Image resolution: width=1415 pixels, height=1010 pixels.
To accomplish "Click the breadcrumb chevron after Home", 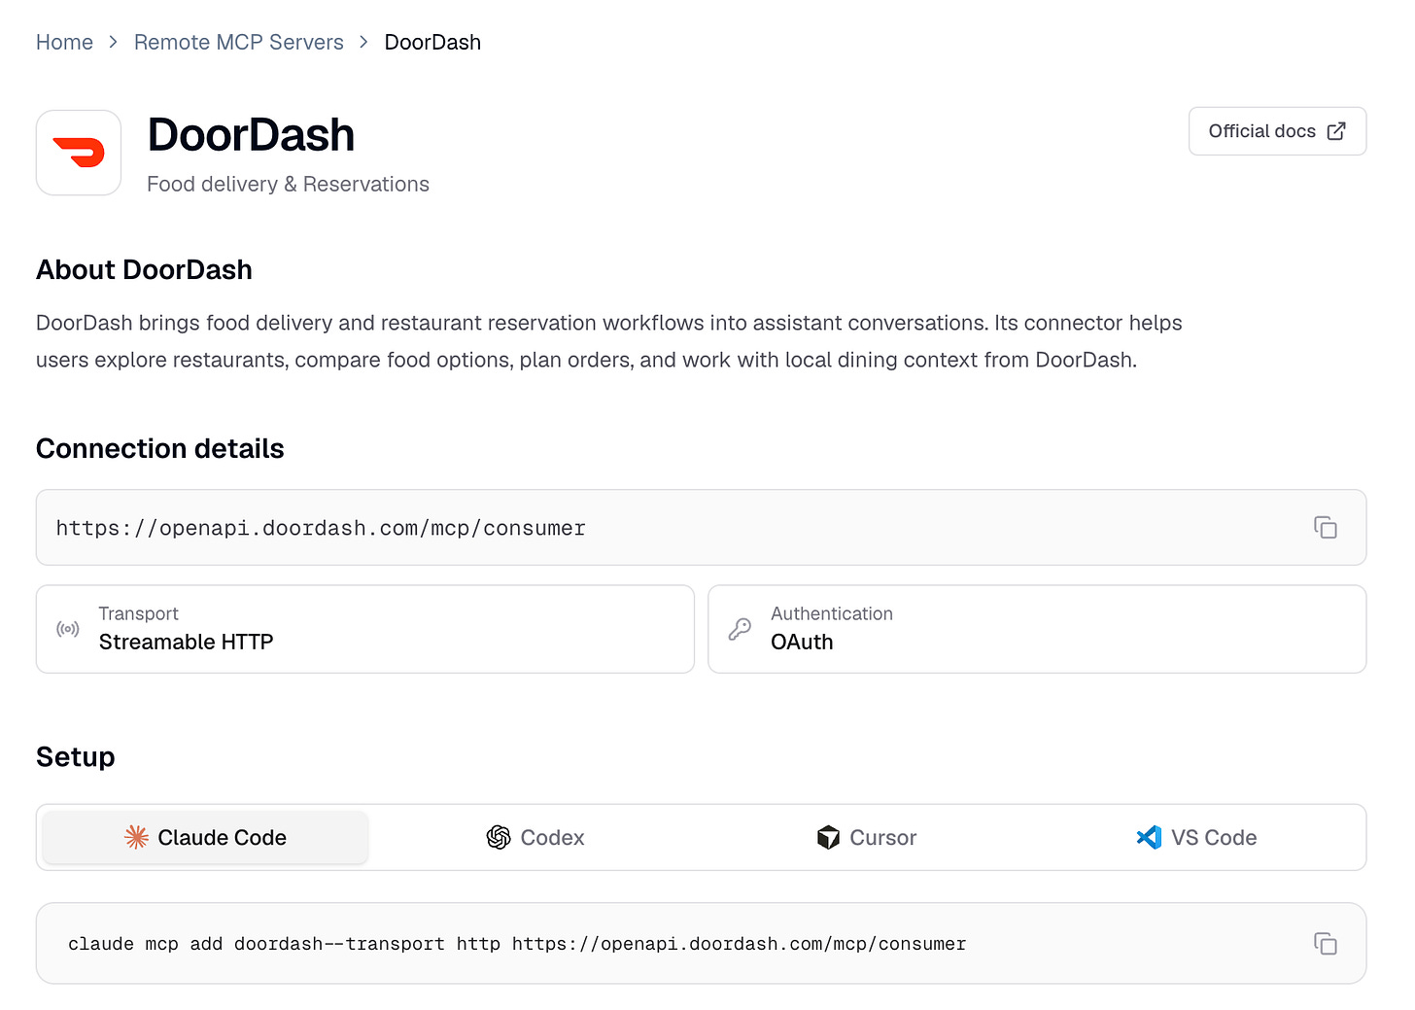I will [114, 43].
